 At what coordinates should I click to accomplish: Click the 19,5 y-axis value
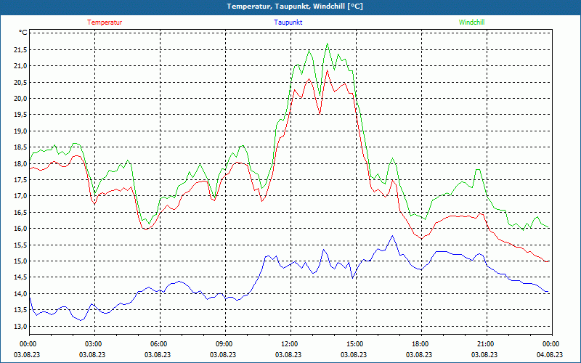[x=20, y=115]
